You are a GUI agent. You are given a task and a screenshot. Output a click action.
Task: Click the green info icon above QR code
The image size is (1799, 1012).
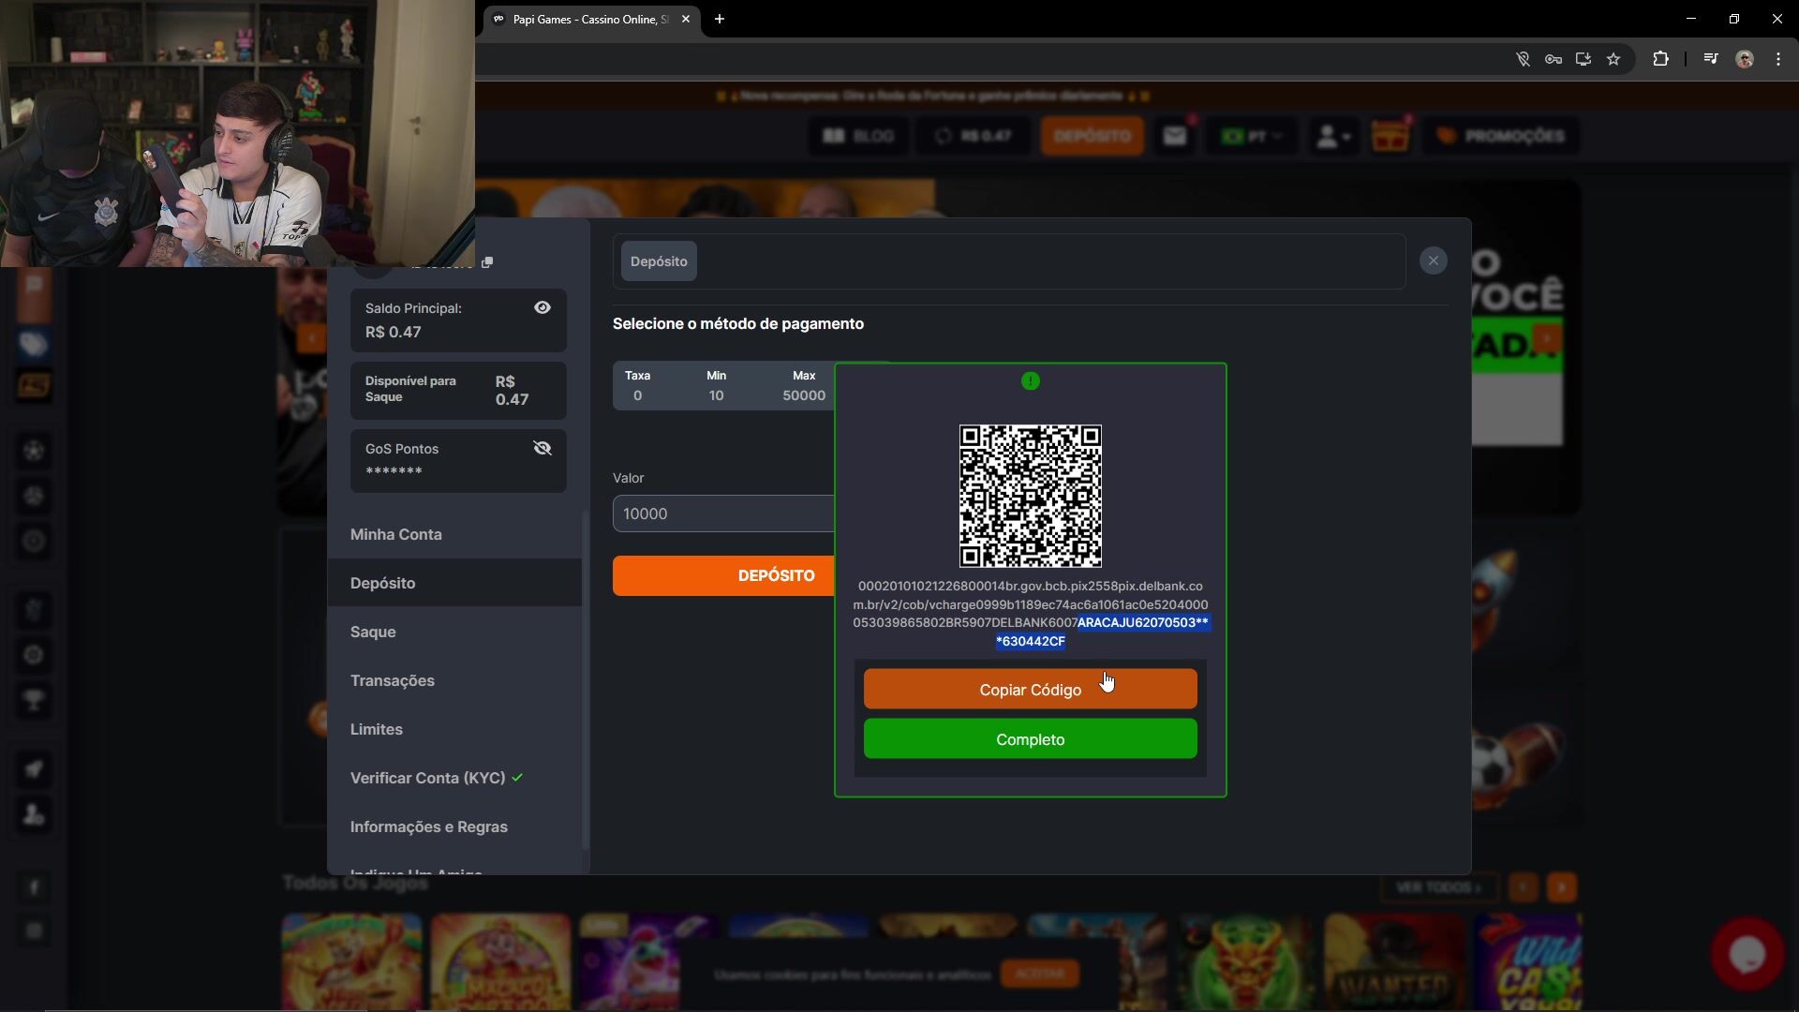point(1030,380)
